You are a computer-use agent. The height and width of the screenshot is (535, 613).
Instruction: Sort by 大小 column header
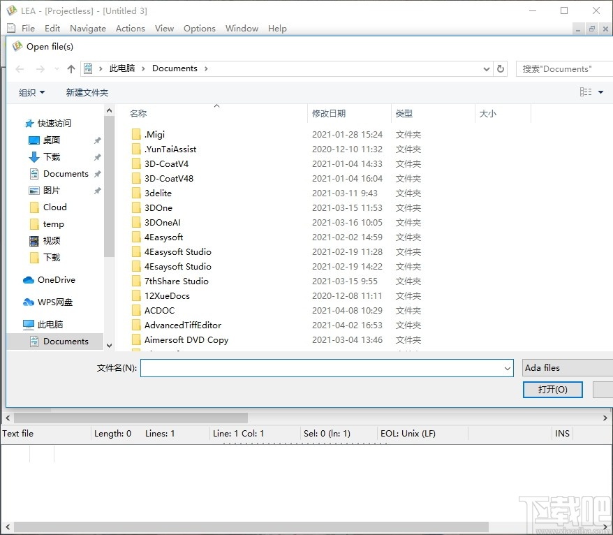point(487,113)
